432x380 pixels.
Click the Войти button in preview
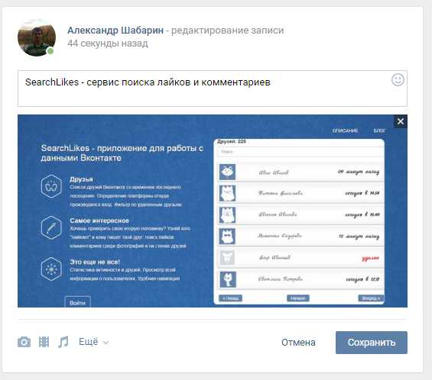[x=77, y=302]
